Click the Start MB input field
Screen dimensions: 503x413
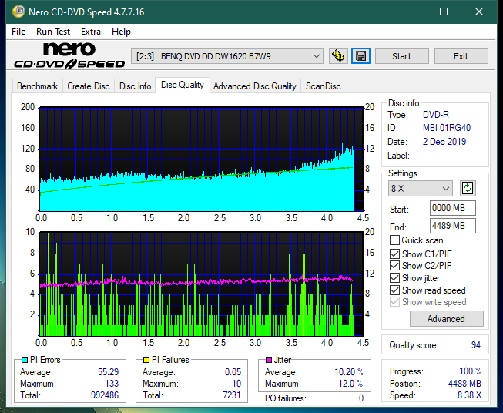(x=453, y=208)
